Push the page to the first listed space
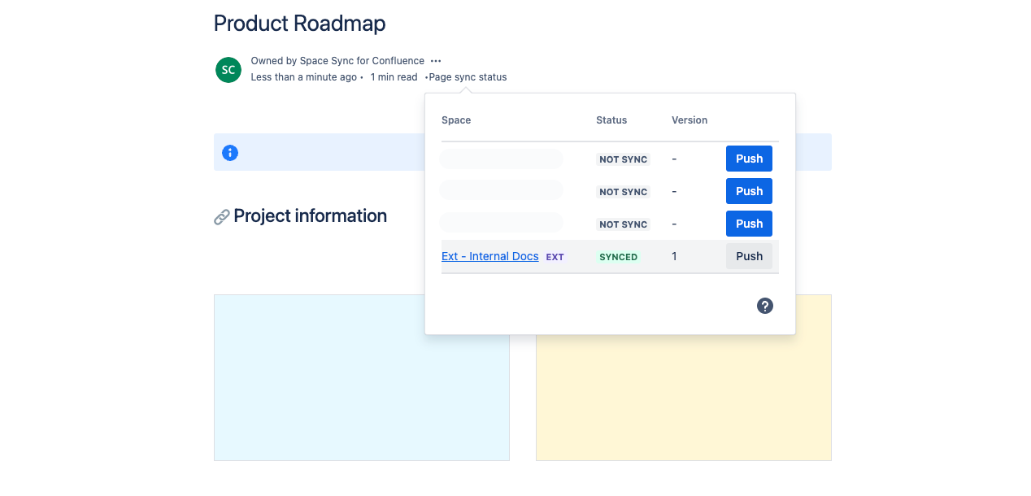This screenshot has height=496, width=1031. [748, 159]
